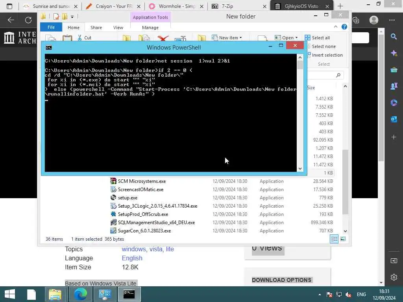Open the browser profile avatar
This screenshot has height=302, width=403.
tap(374, 20)
